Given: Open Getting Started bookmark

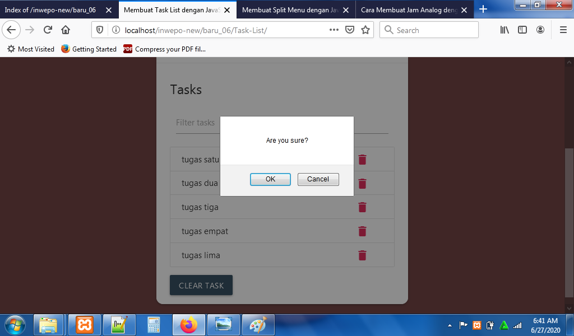Looking at the screenshot, I should (x=89, y=49).
